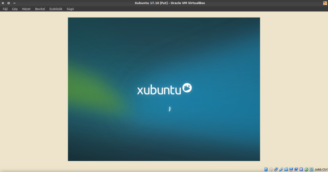
Task: Open the Eszközök menu
Action: tap(56, 9)
